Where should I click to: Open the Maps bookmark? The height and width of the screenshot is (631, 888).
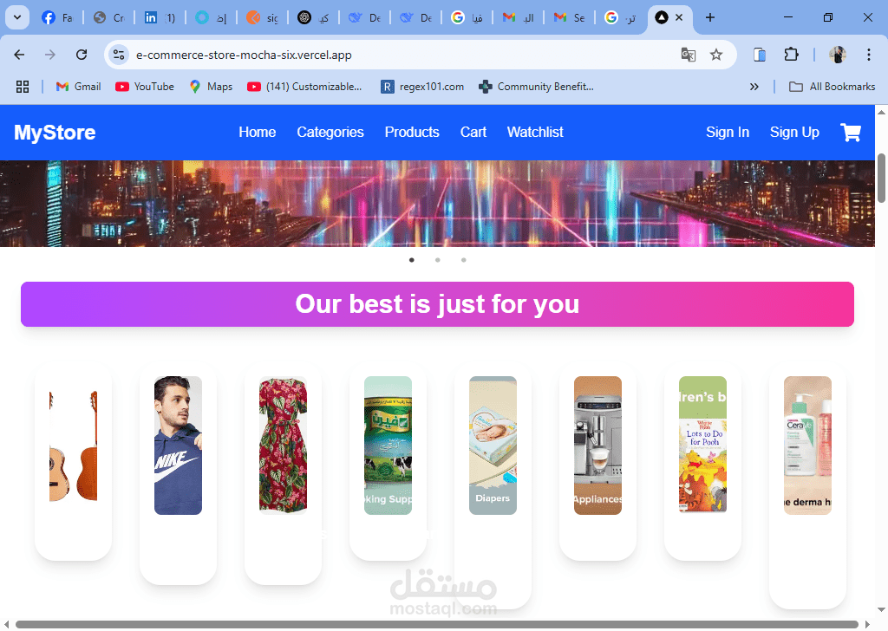pyautogui.click(x=212, y=87)
